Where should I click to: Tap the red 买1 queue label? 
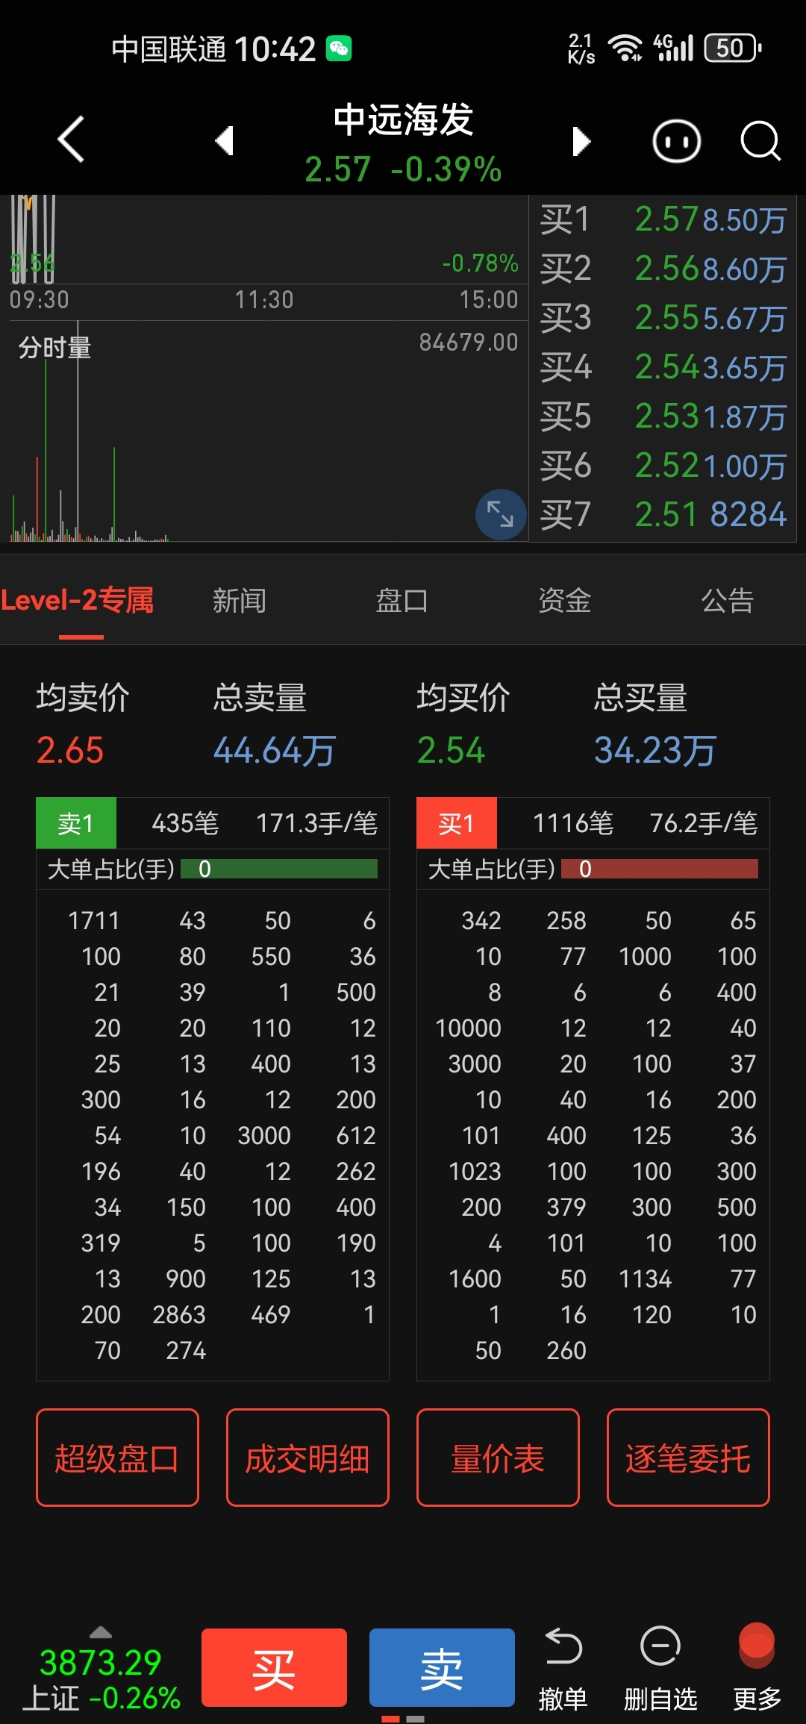point(457,823)
